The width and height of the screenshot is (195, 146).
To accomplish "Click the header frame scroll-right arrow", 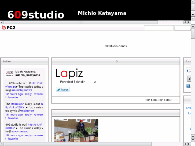I will [189, 22].
